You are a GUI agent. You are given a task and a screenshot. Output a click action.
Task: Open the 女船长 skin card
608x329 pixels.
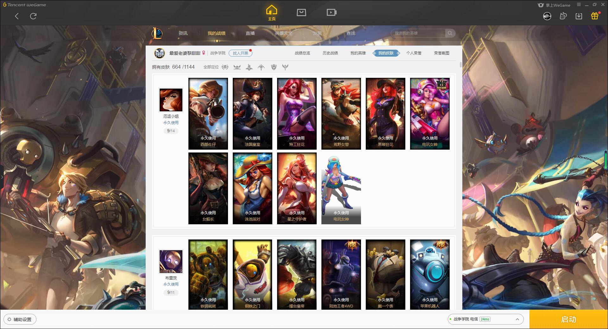[x=208, y=189]
